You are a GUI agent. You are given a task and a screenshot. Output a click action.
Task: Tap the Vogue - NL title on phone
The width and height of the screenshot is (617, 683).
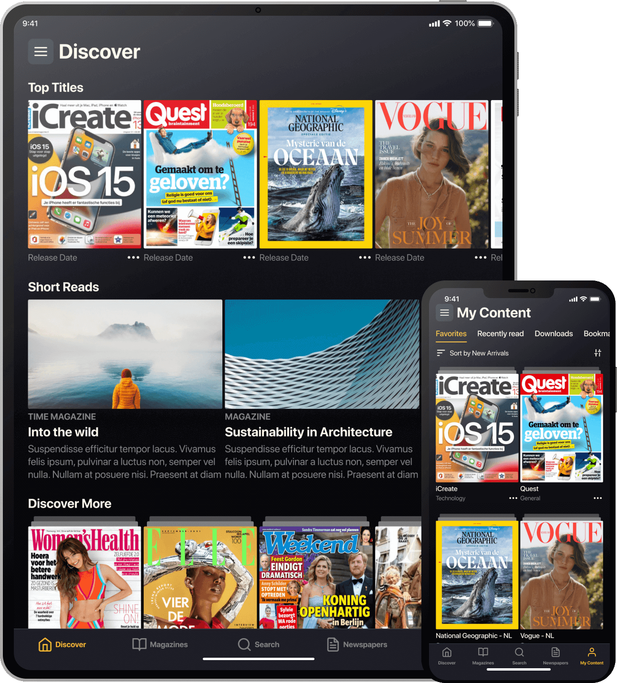(x=537, y=636)
